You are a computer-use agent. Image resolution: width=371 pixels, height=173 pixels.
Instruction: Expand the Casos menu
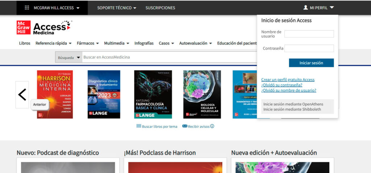pyautogui.click(x=166, y=43)
